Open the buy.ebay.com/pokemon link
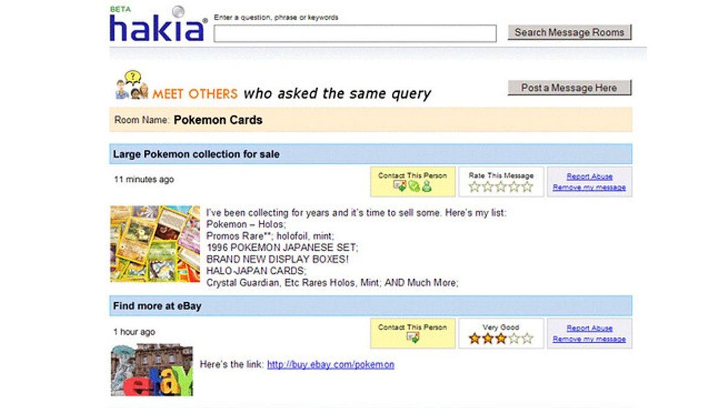 click(330, 364)
